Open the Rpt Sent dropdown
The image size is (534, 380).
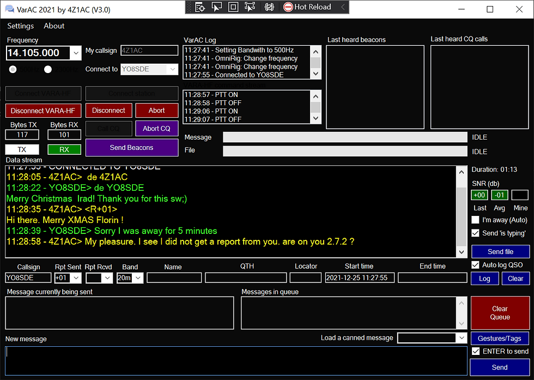(x=76, y=278)
